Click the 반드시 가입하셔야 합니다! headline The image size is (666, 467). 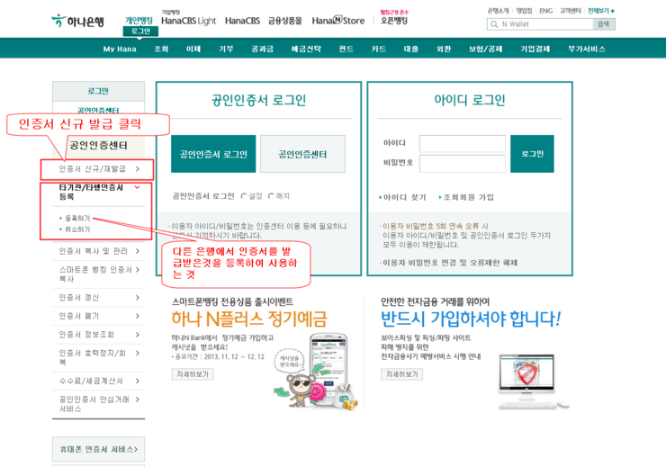pos(471,319)
